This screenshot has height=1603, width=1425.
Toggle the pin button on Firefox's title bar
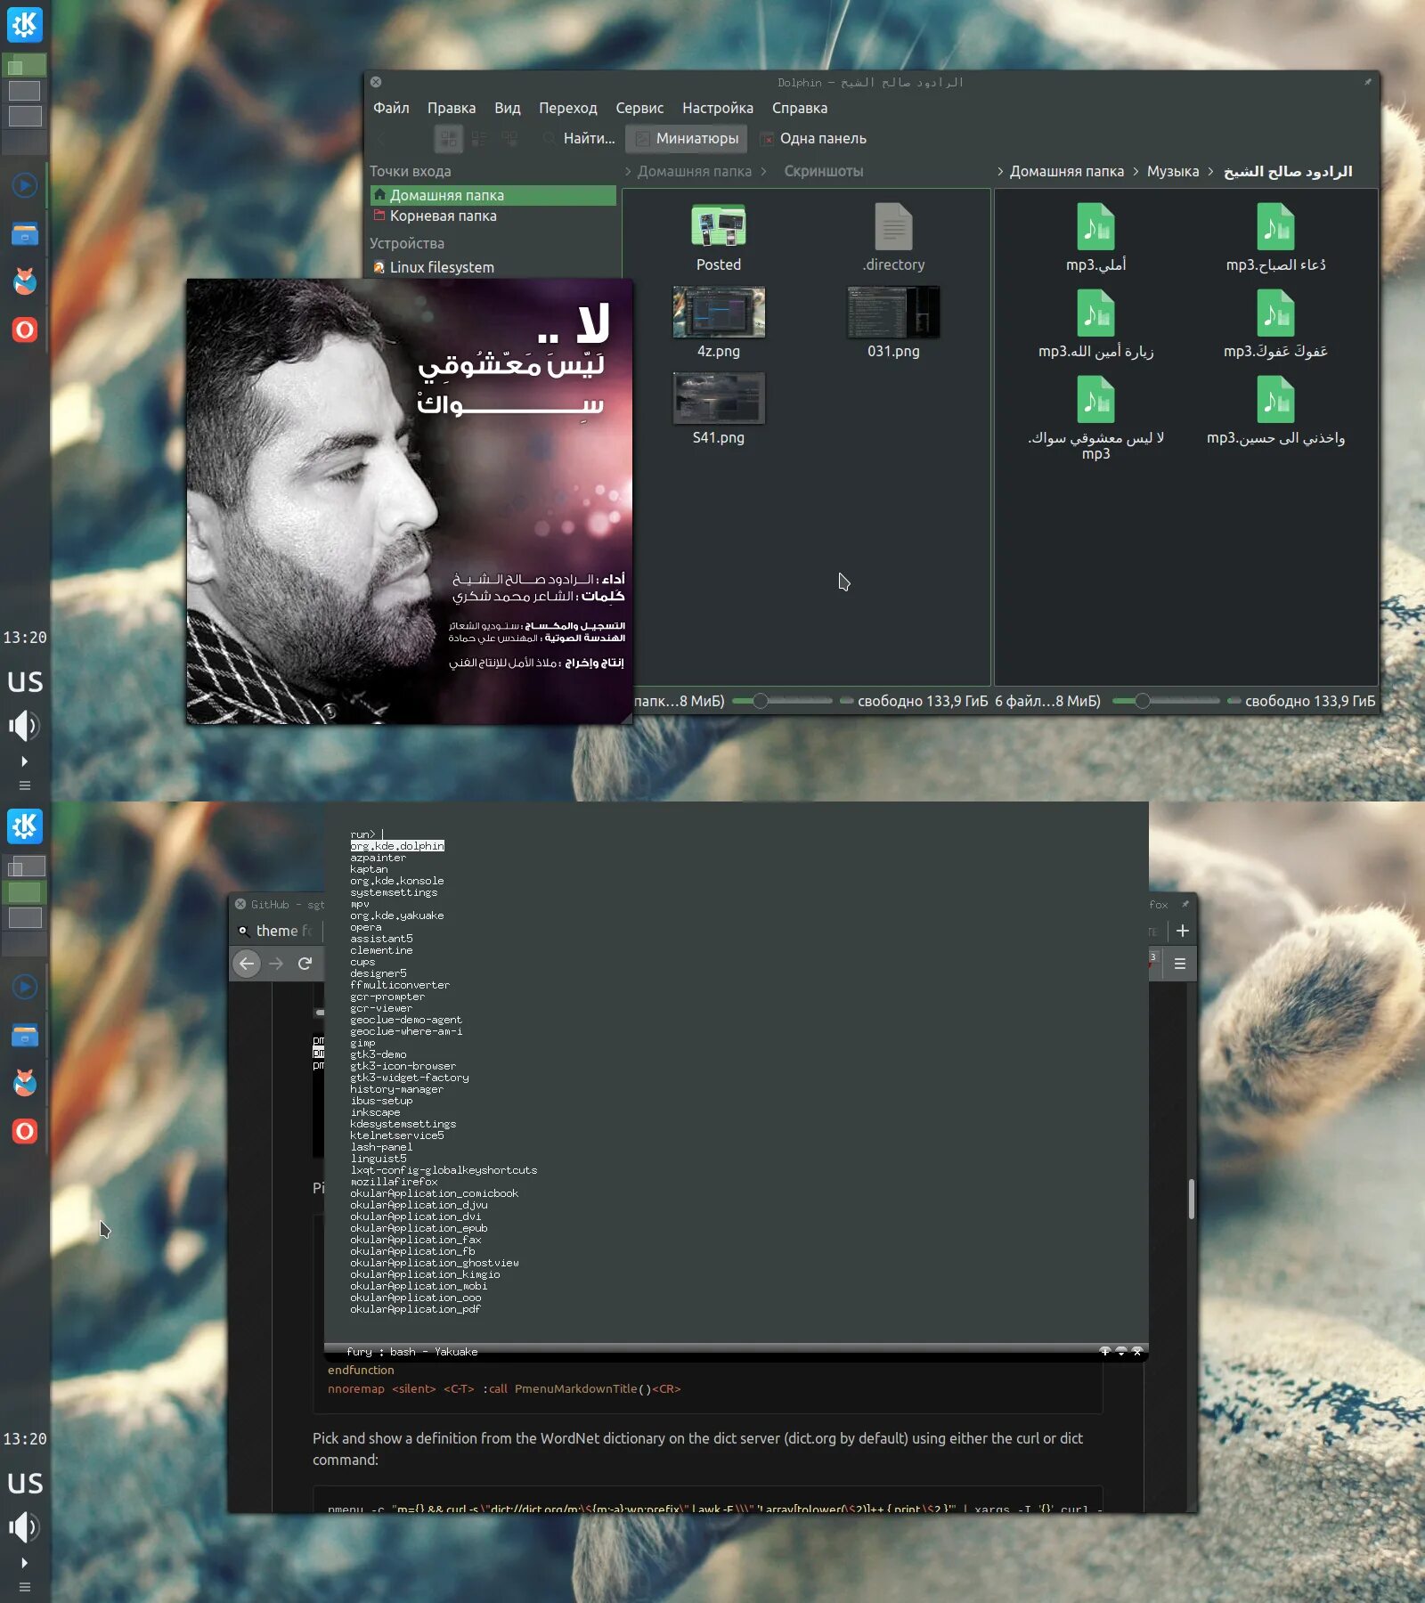(x=1185, y=904)
